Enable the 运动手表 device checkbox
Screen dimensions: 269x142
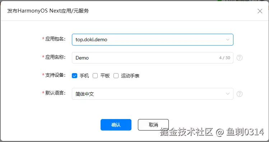(116, 76)
